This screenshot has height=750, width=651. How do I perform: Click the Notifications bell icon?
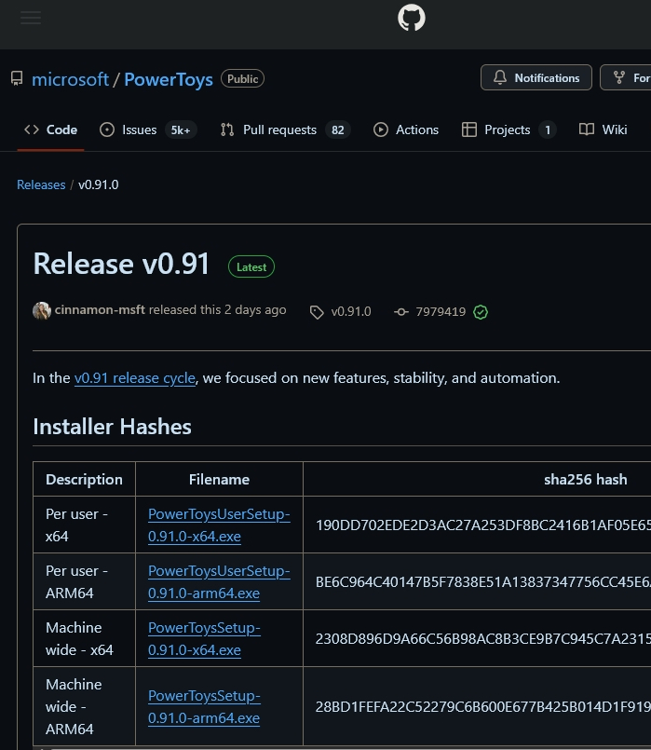pos(500,77)
